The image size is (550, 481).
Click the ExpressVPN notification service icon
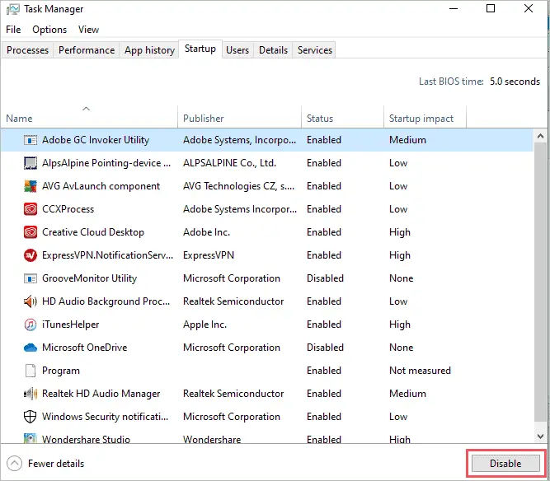[31, 255]
